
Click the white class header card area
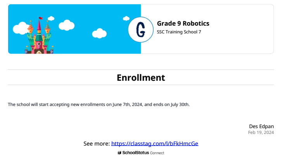(x=207, y=29)
